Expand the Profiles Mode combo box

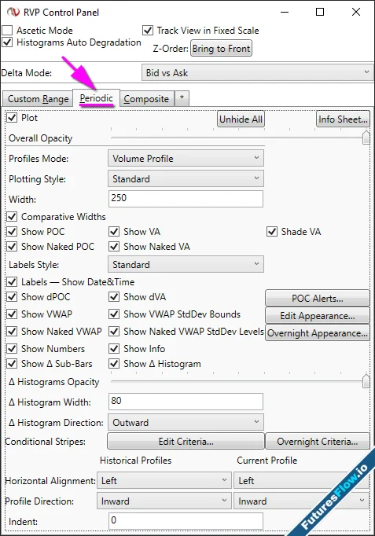(186, 158)
